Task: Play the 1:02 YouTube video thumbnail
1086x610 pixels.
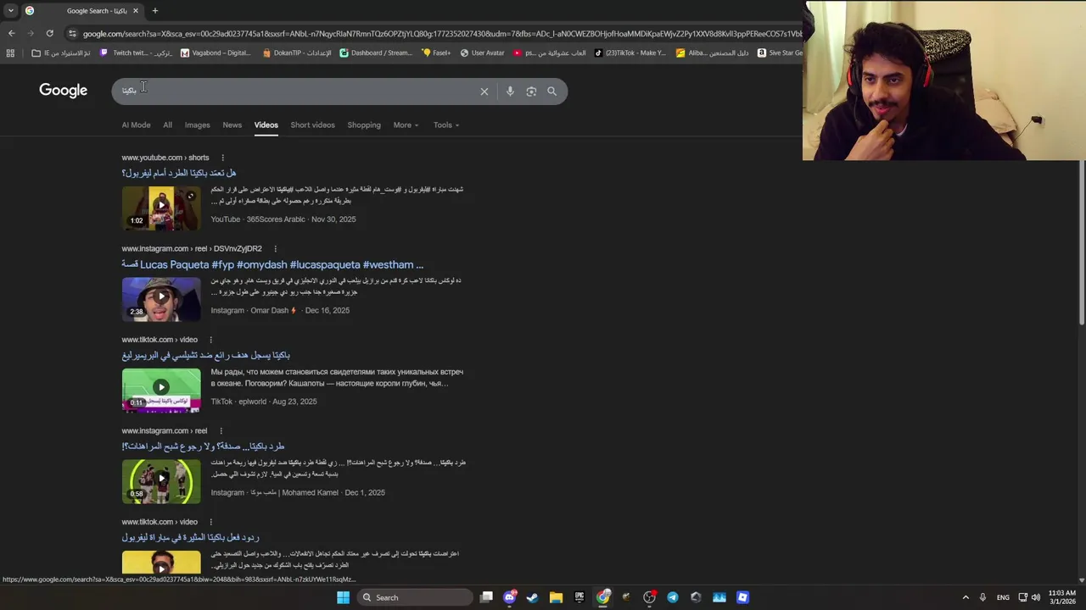Action: [161, 208]
